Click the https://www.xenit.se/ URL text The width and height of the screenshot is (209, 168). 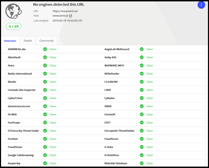click(x=65, y=11)
